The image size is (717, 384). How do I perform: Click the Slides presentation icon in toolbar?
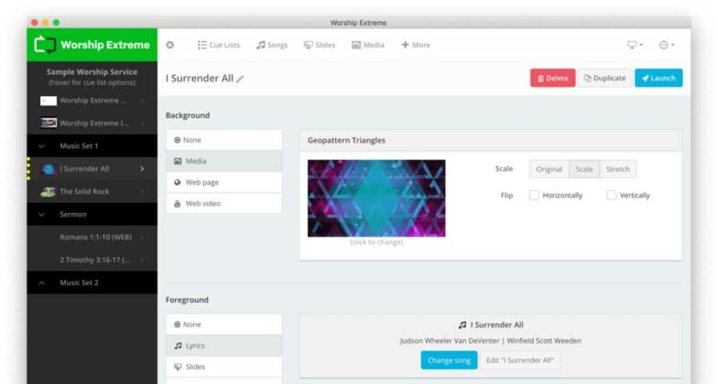click(309, 45)
